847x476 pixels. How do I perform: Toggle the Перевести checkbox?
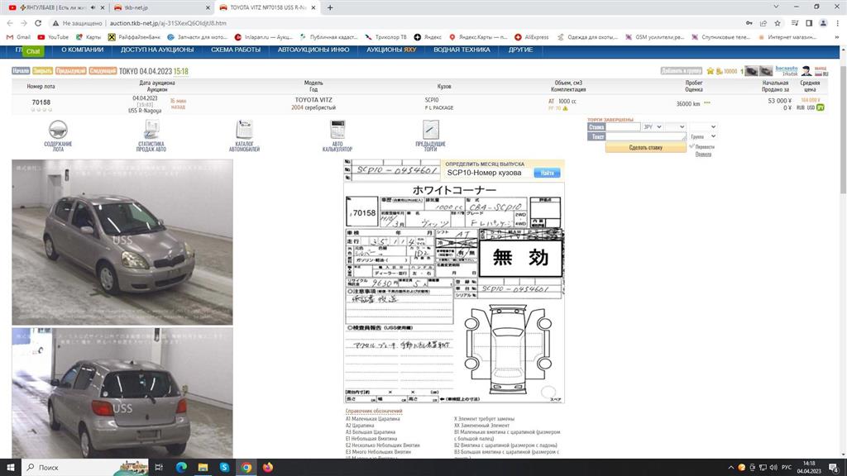692,146
